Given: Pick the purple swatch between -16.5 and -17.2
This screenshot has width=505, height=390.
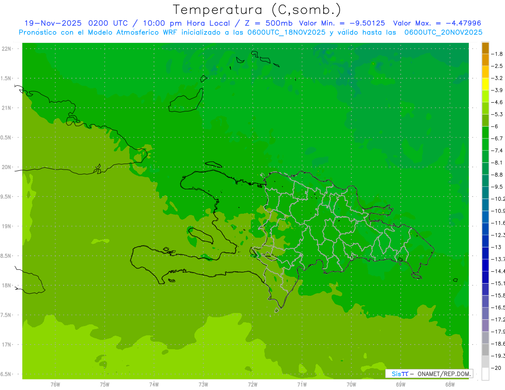Looking at the screenshot, I should (485, 313).
